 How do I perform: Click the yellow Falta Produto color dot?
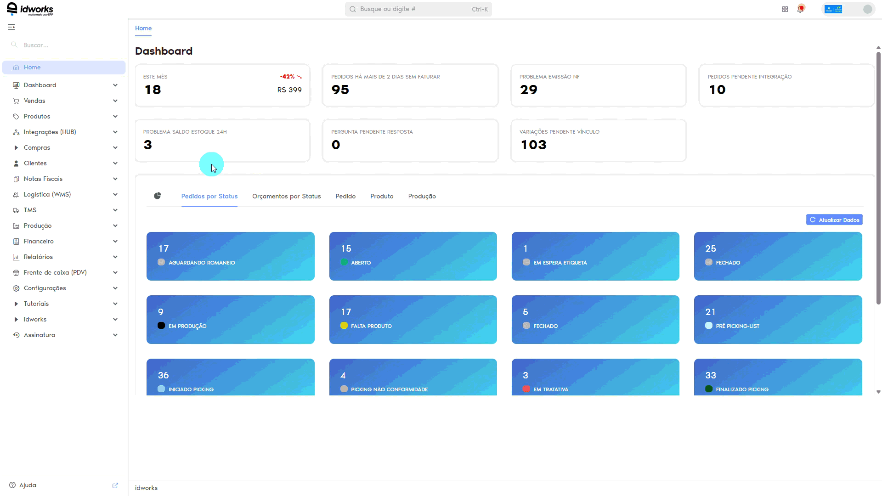coord(344,326)
